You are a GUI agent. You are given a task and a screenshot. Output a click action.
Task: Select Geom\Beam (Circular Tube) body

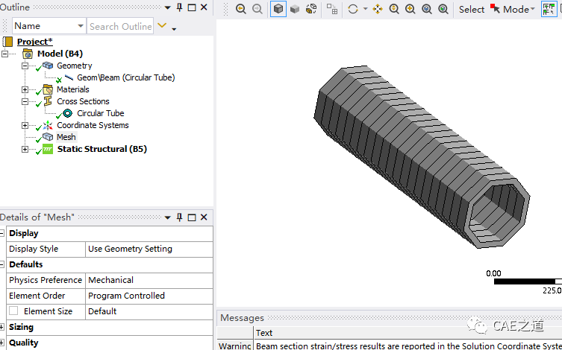(126, 77)
